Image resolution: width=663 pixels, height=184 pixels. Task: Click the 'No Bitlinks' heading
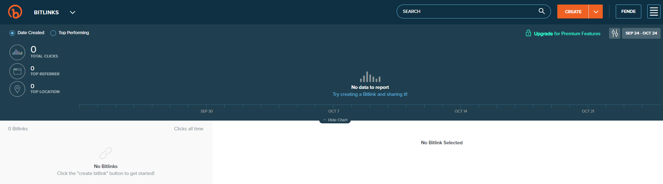(106, 166)
